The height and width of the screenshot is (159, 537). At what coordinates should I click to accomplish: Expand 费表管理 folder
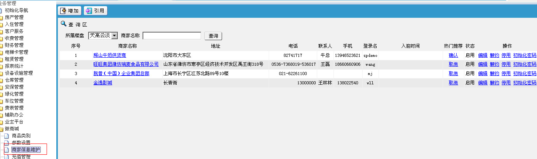click(x=14, y=108)
